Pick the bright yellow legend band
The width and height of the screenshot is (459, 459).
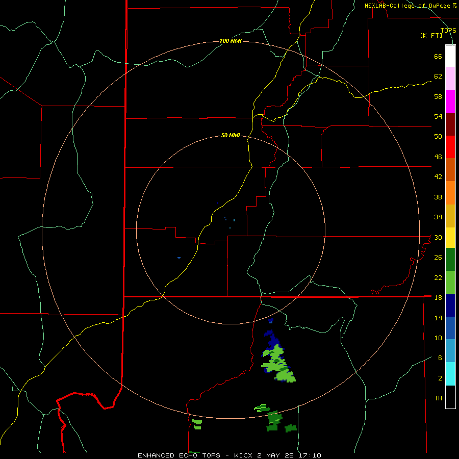[450, 238]
